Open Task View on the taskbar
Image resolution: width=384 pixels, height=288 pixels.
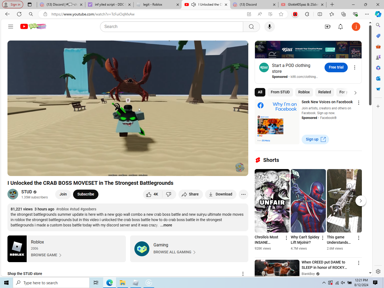pyautogui.click(x=96, y=283)
